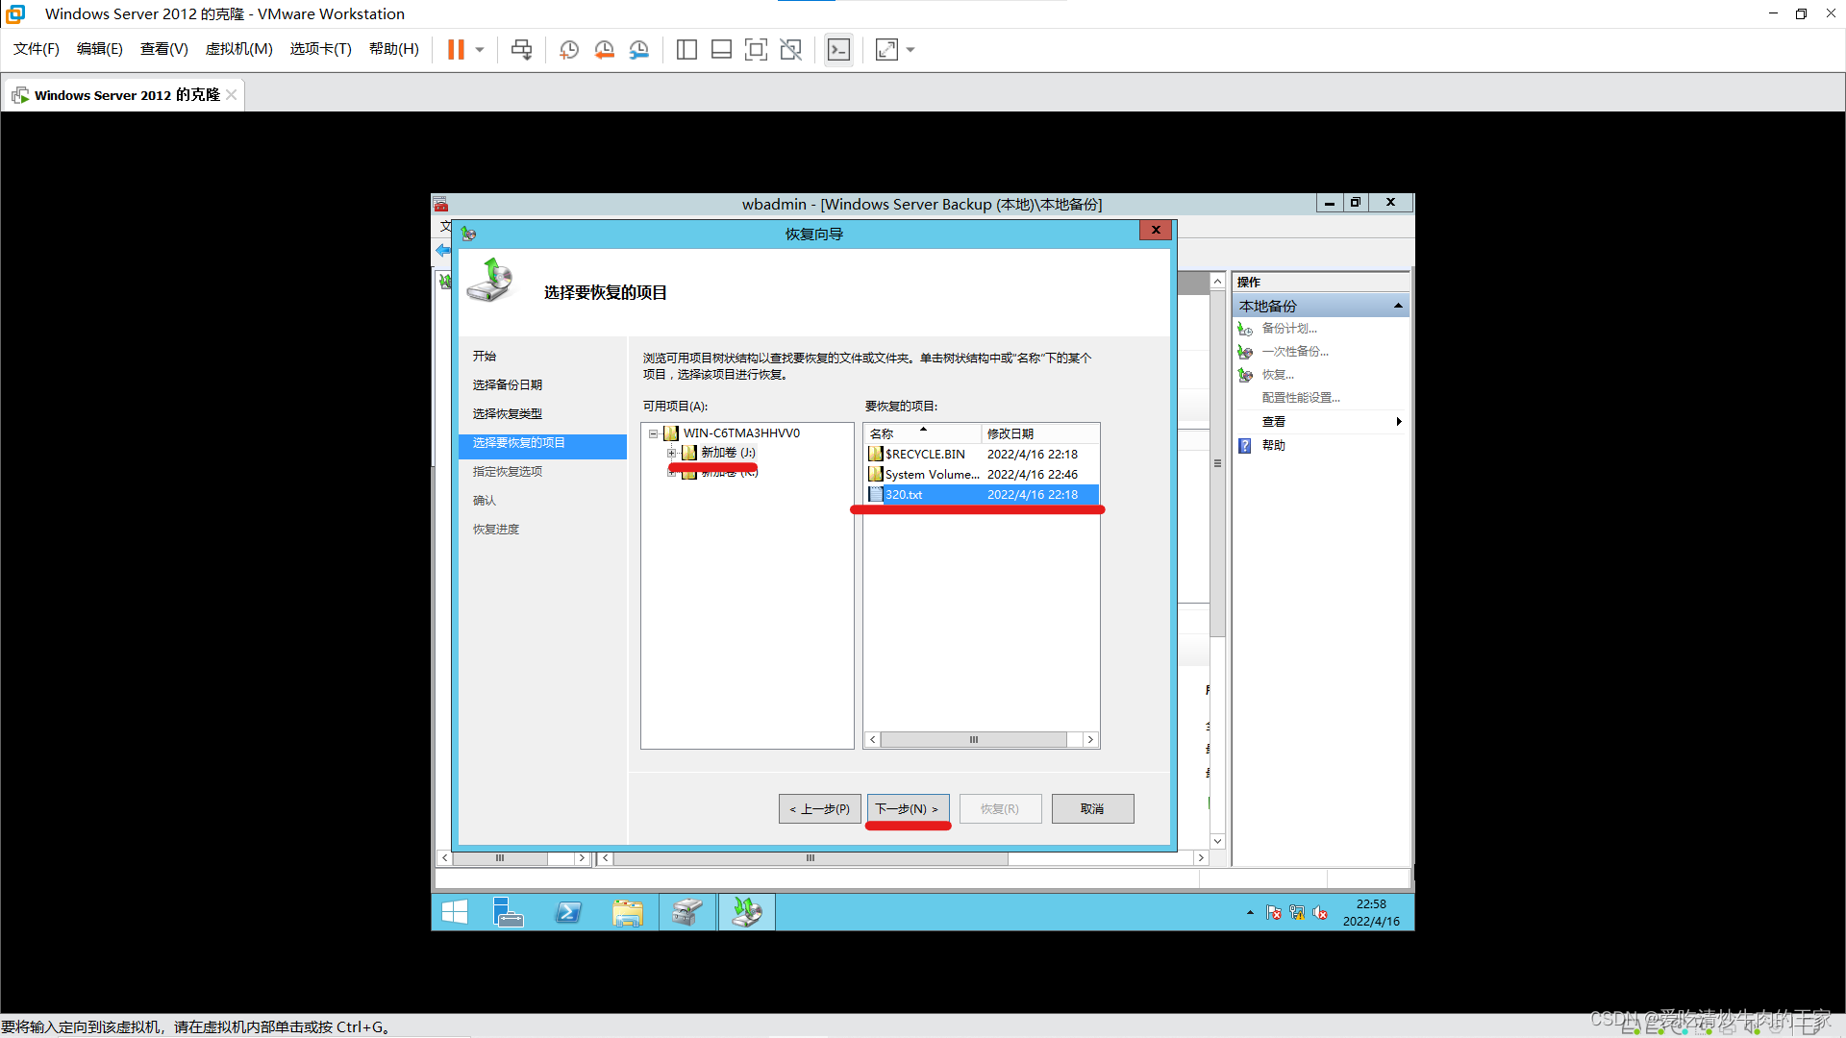Expand the 查看 submenu arrow in the actions pane
Viewport: 1846px width, 1038px height.
[1398, 422]
